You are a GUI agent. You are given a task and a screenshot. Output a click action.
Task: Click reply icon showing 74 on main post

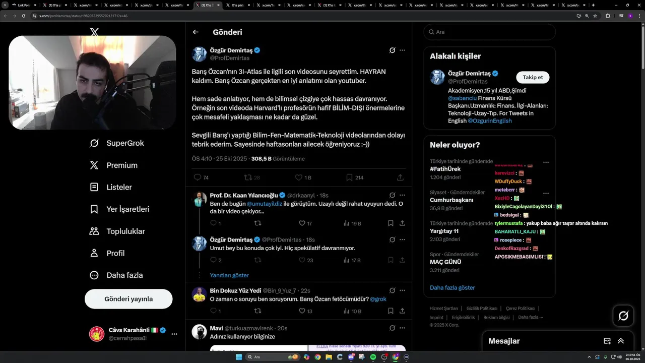click(201, 177)
